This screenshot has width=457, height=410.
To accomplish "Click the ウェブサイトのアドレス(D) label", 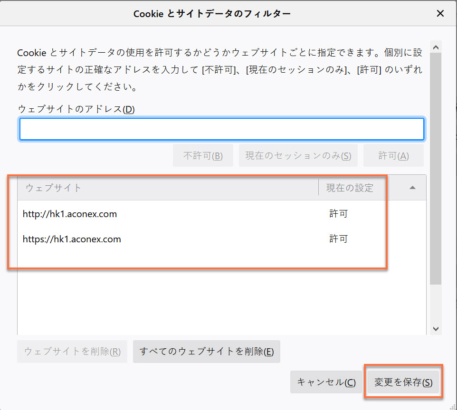I will 76,109.
